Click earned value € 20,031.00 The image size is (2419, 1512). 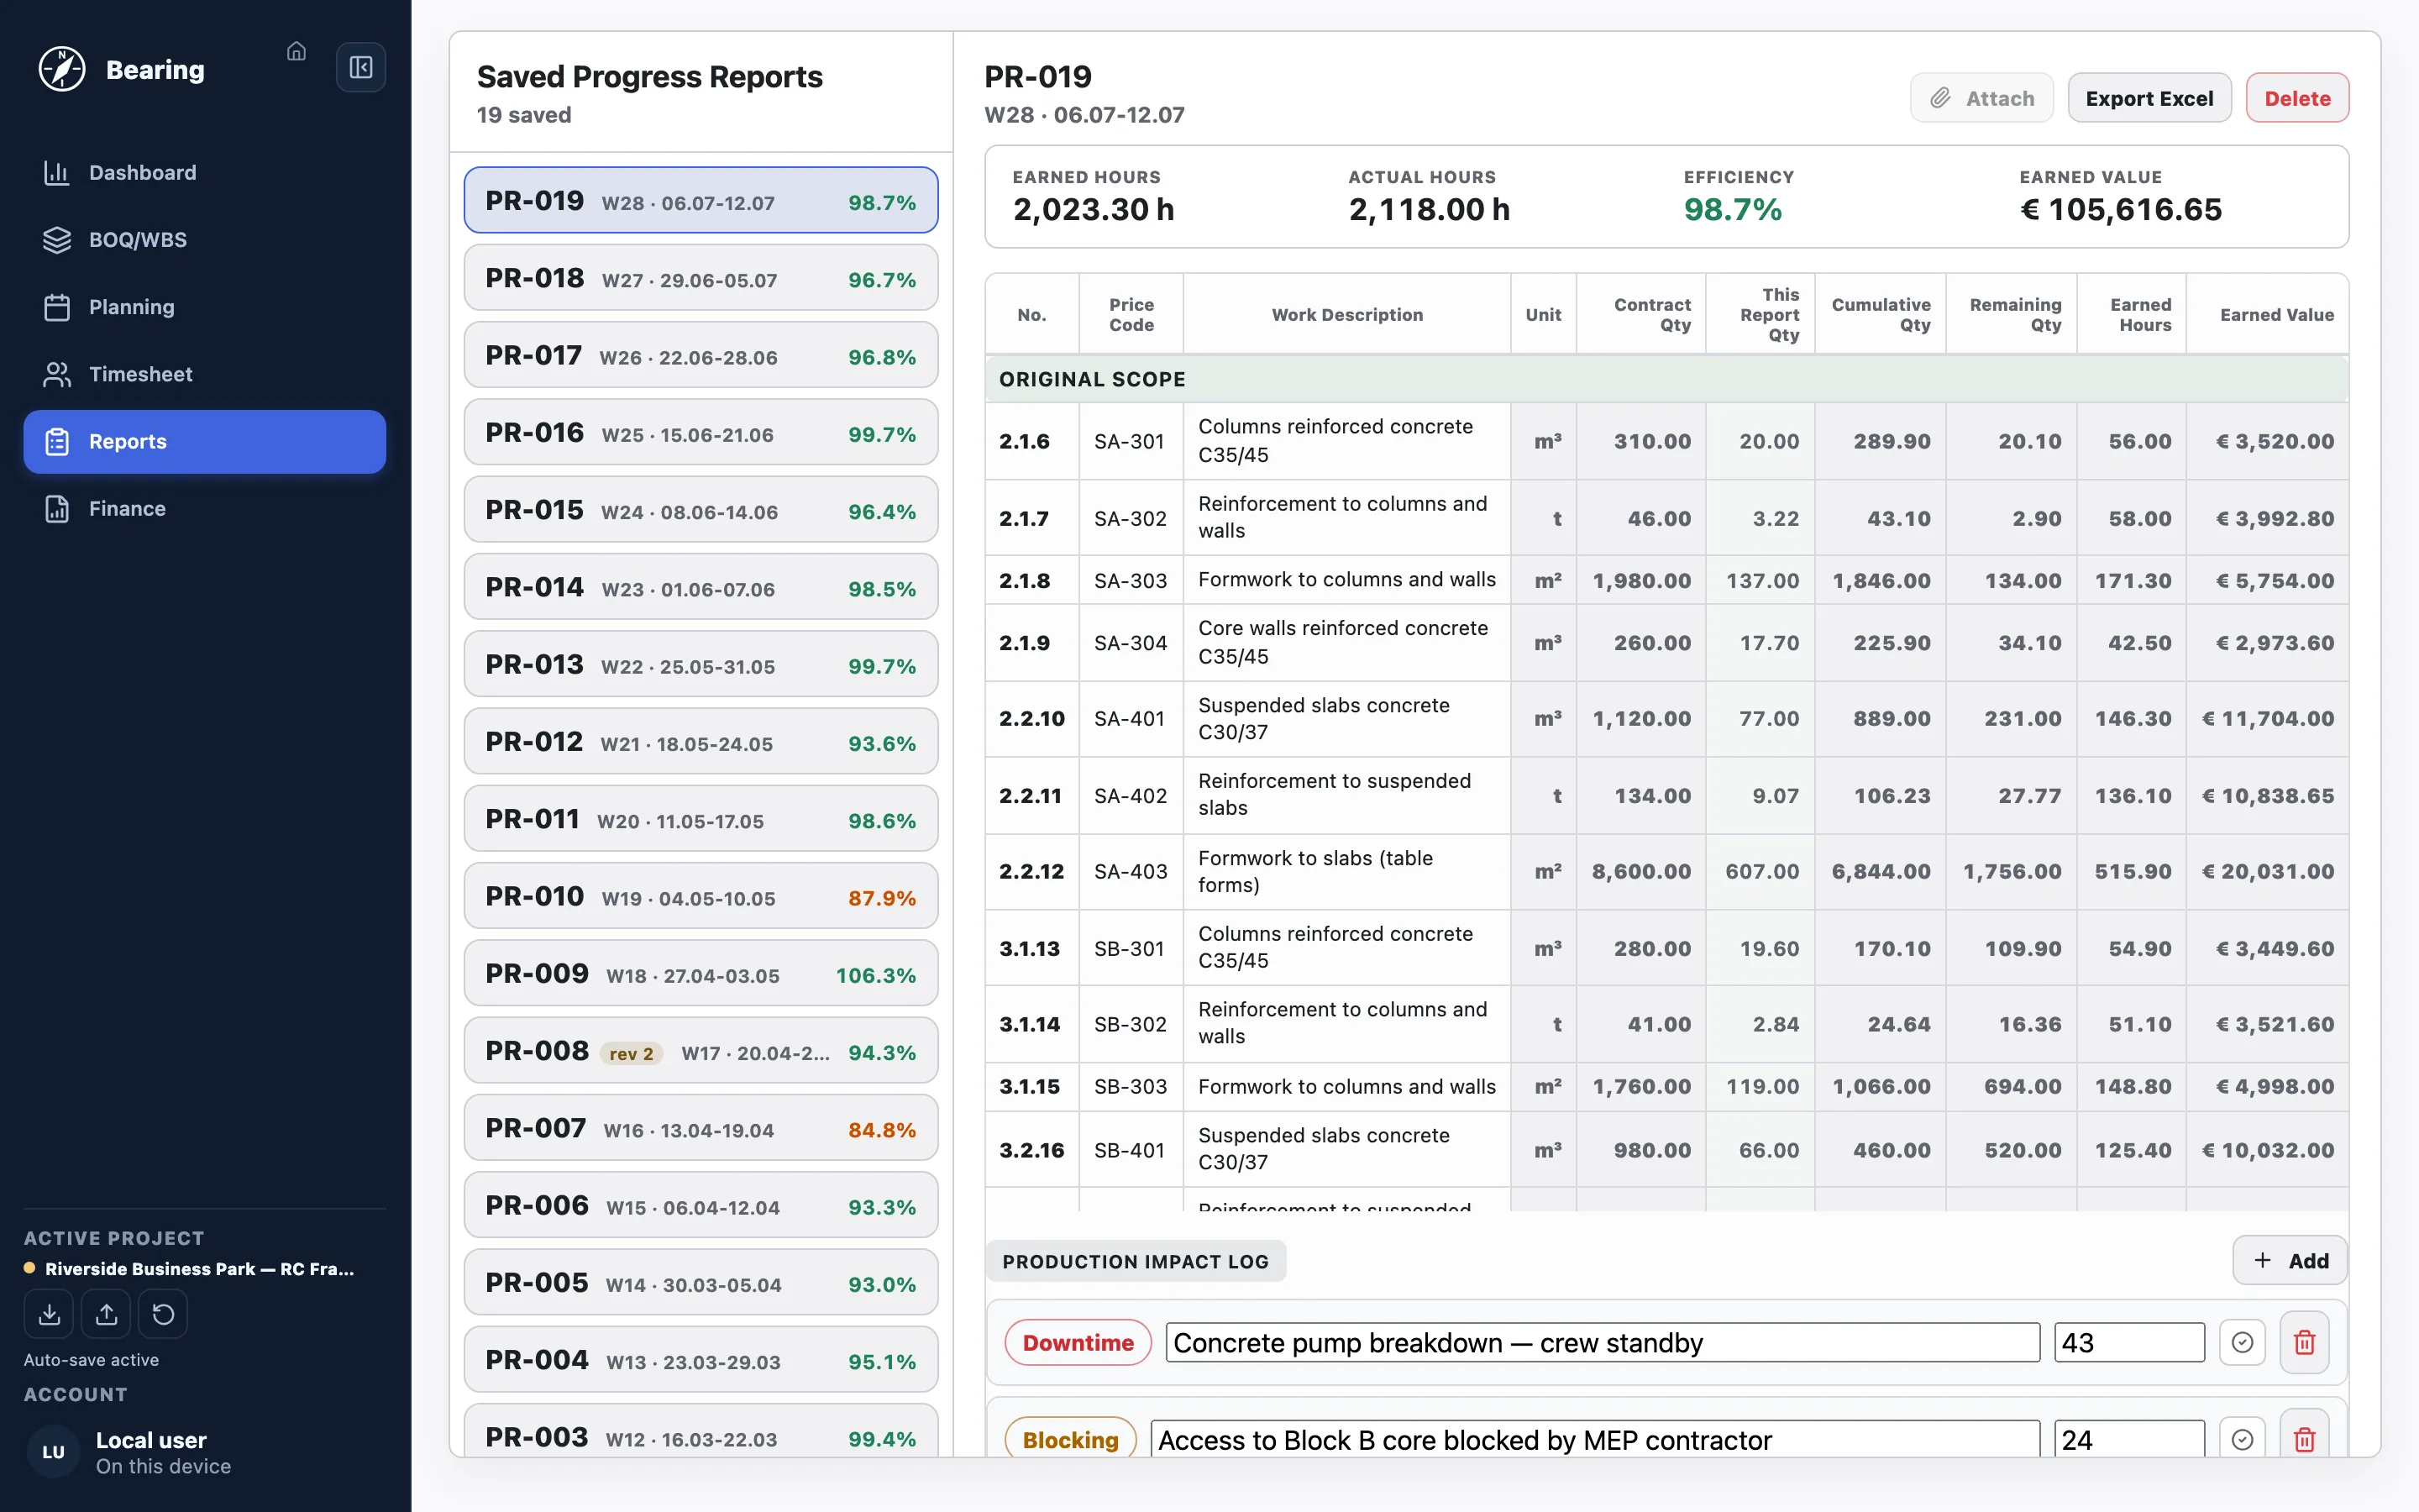point(2267,871)
